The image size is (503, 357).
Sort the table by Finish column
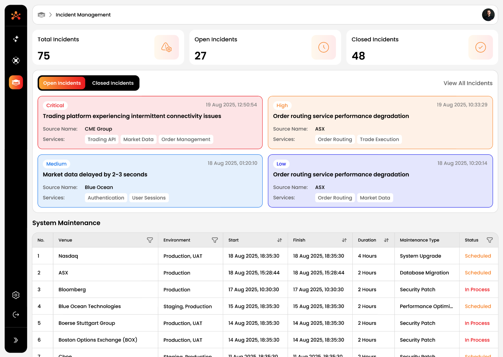(x=344, y=240)
